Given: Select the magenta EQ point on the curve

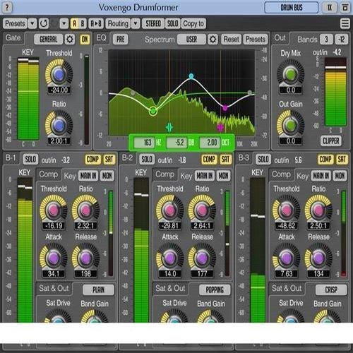Looking at the screenshot, I should [x=225, y=108].
